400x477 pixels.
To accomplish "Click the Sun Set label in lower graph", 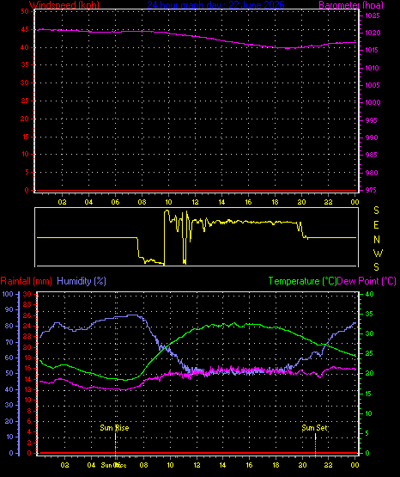I will [x=314, y=428].
